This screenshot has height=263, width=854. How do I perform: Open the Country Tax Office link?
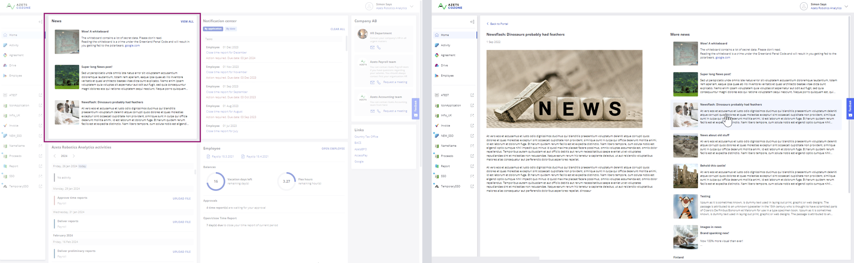[366, 137]
